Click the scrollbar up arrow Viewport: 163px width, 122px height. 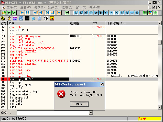click(x=160, y=23)
